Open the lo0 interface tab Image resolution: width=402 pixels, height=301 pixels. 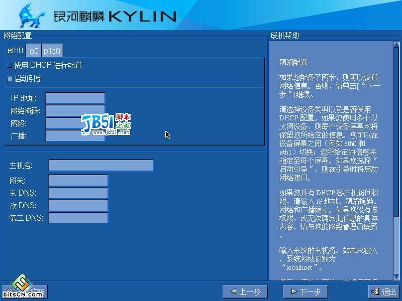[x=33, y=51]
